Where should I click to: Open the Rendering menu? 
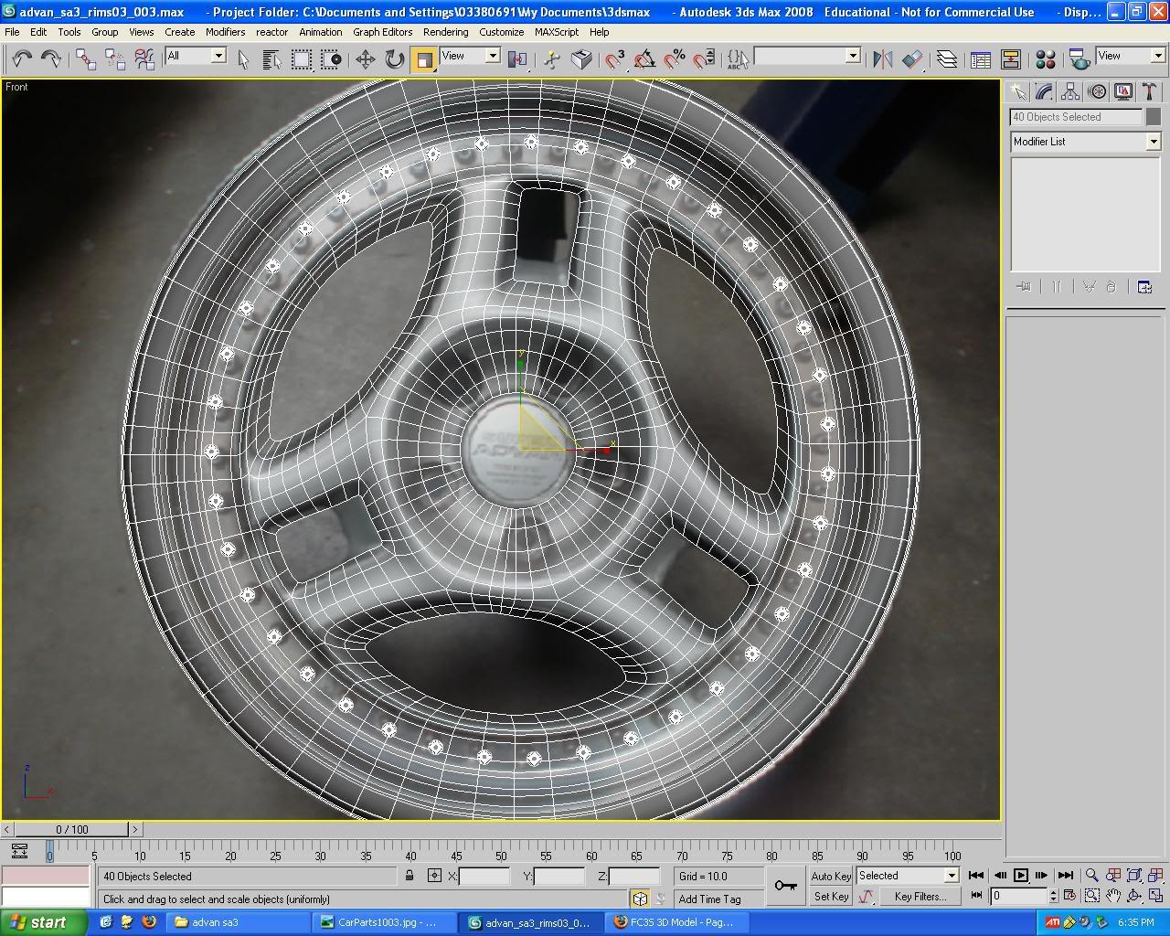click(x=446, y=32)
